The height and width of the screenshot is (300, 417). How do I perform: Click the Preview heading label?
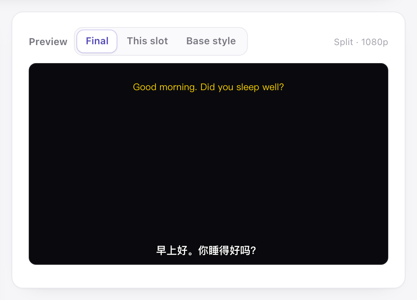coord(48,42)
